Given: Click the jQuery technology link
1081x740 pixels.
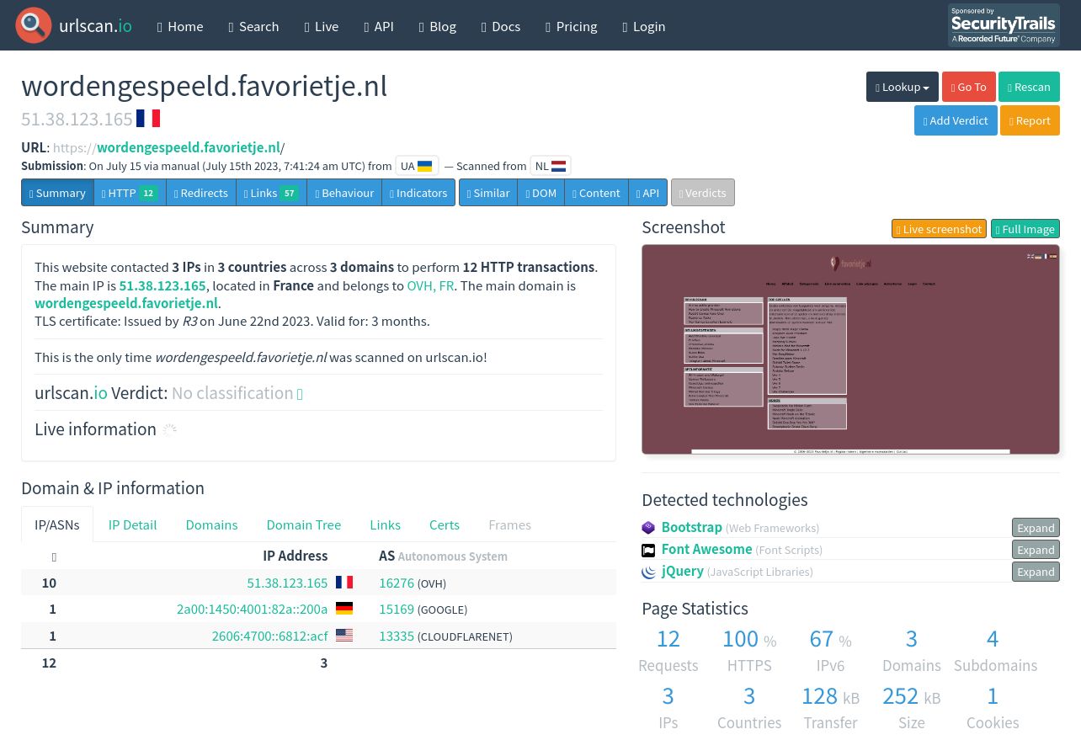Looking at the screenshot, I should click(x=682, y=571).
